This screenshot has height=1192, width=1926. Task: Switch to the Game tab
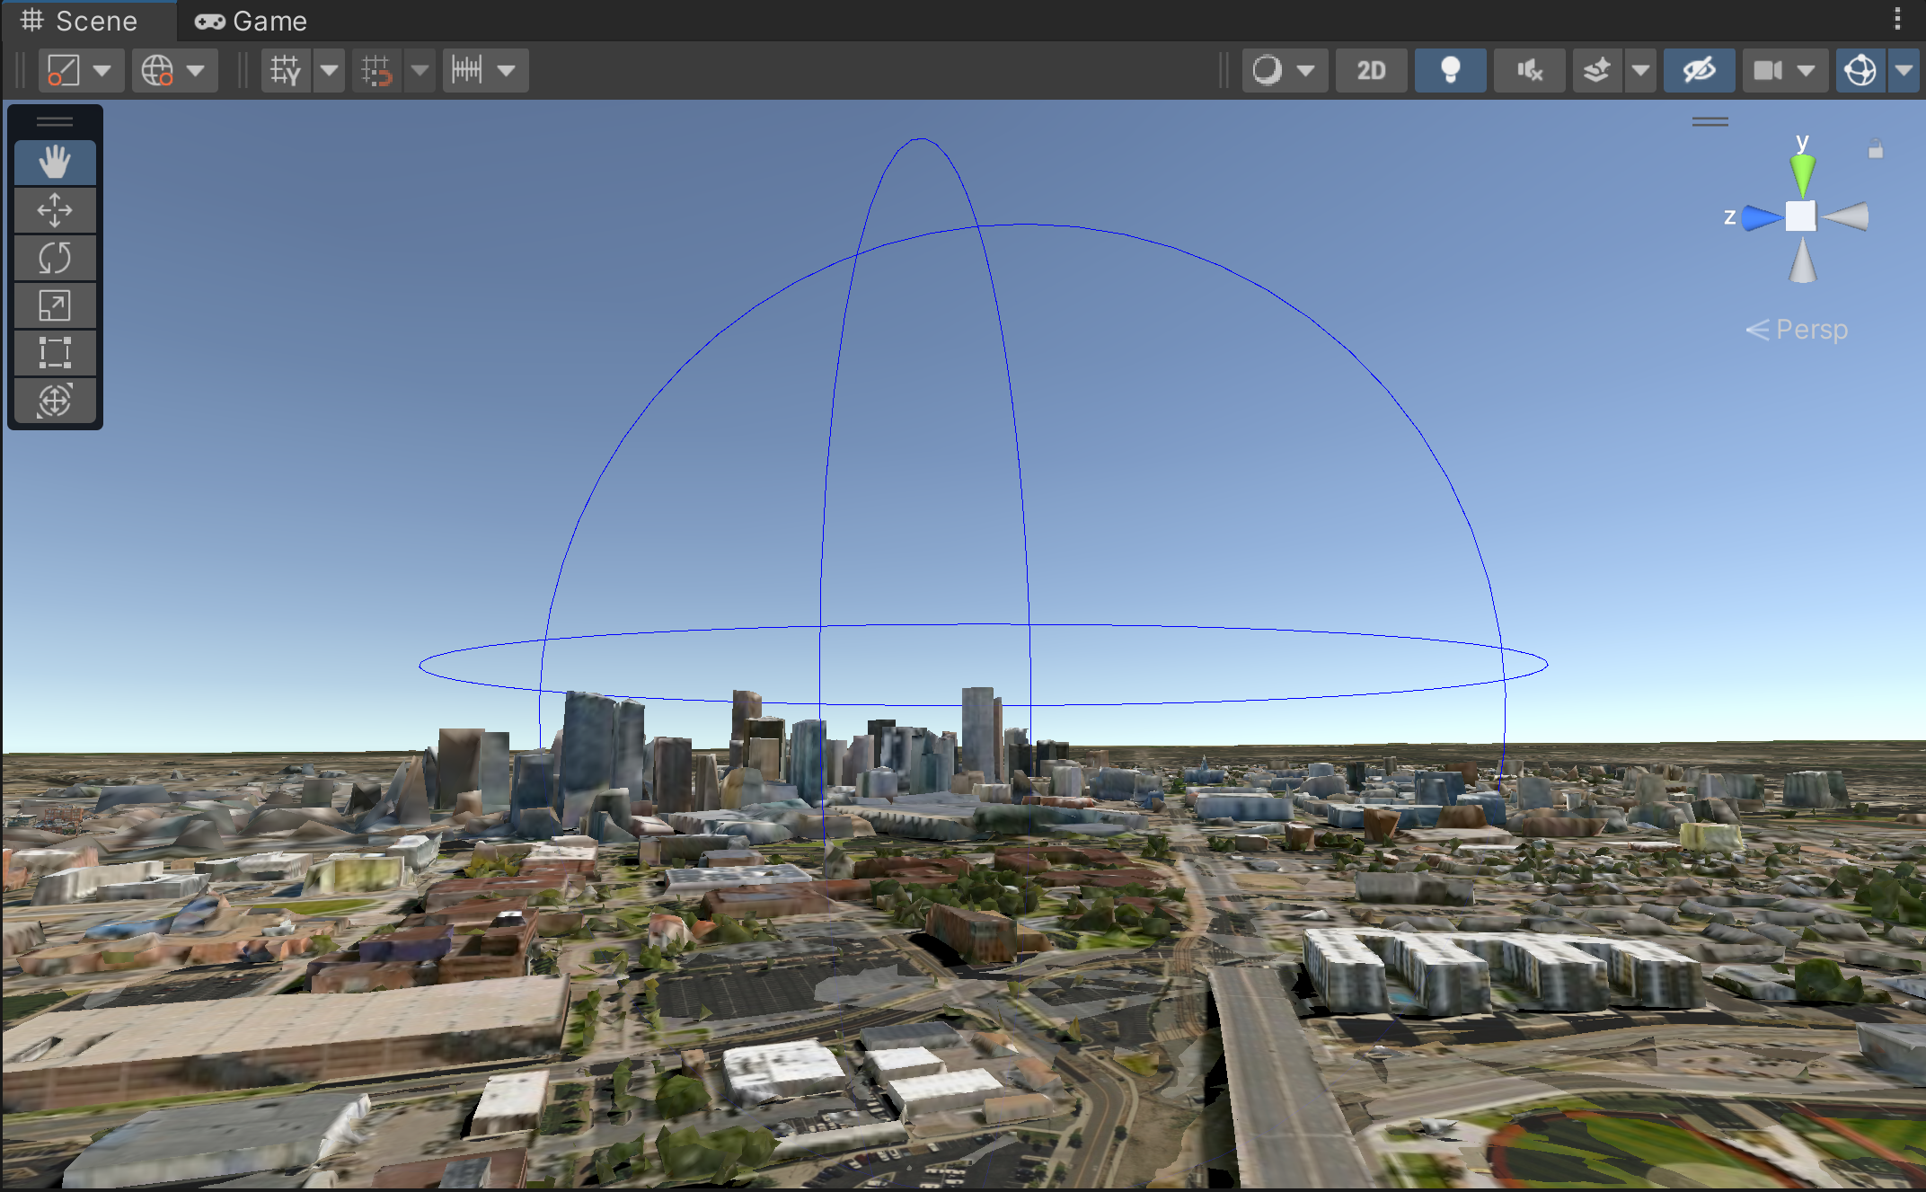click(x=252, y=21)
